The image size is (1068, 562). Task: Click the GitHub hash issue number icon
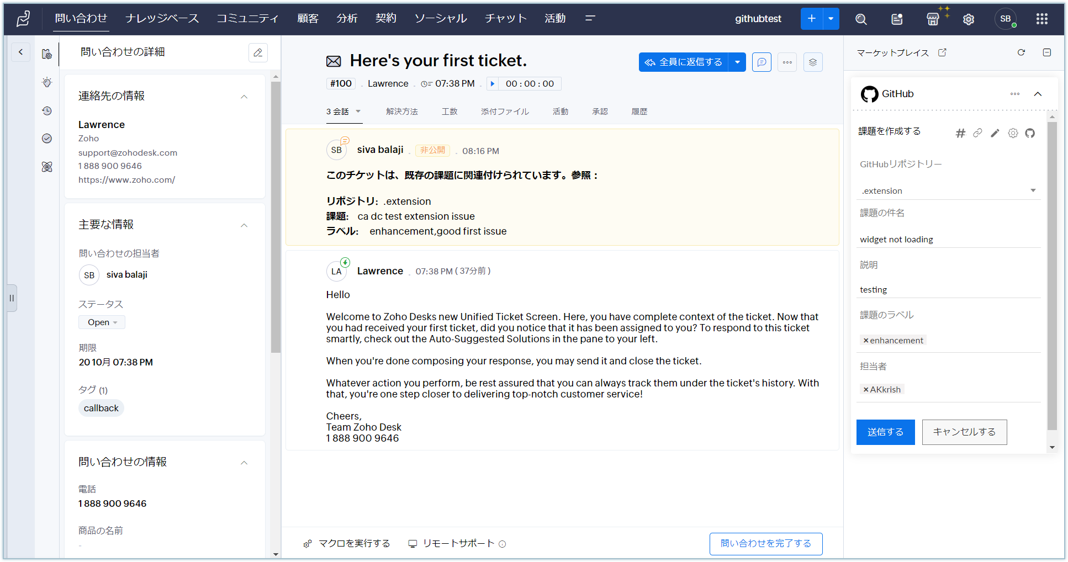coord(960,133)
